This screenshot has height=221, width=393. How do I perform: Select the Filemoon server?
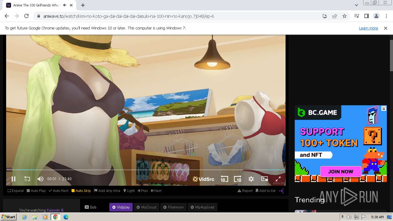tap(173, 207)
